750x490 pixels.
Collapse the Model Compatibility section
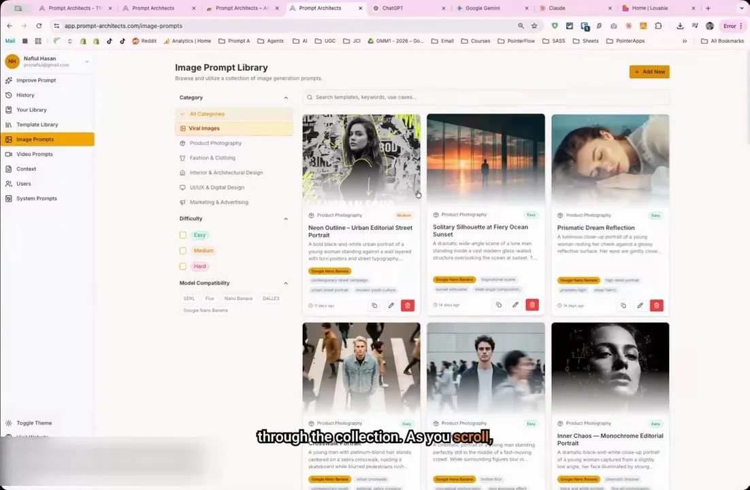286,283
